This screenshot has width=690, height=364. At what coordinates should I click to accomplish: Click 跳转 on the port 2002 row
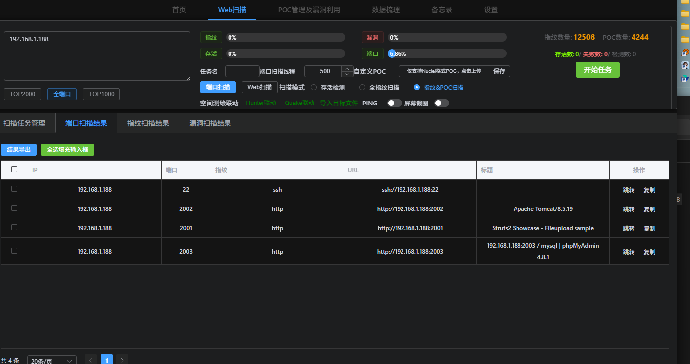point(628,208)
